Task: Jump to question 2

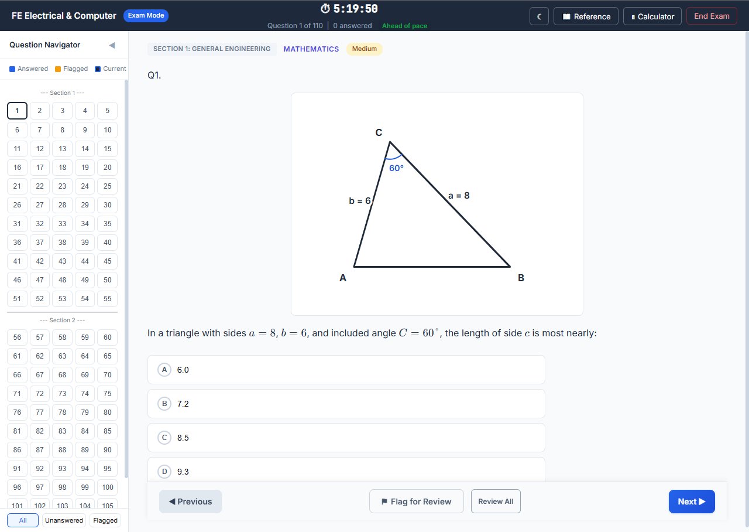Action: 40,111
